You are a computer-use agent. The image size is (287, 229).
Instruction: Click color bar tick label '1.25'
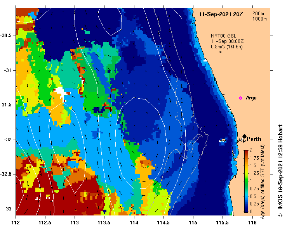click(x=254, y=173)
